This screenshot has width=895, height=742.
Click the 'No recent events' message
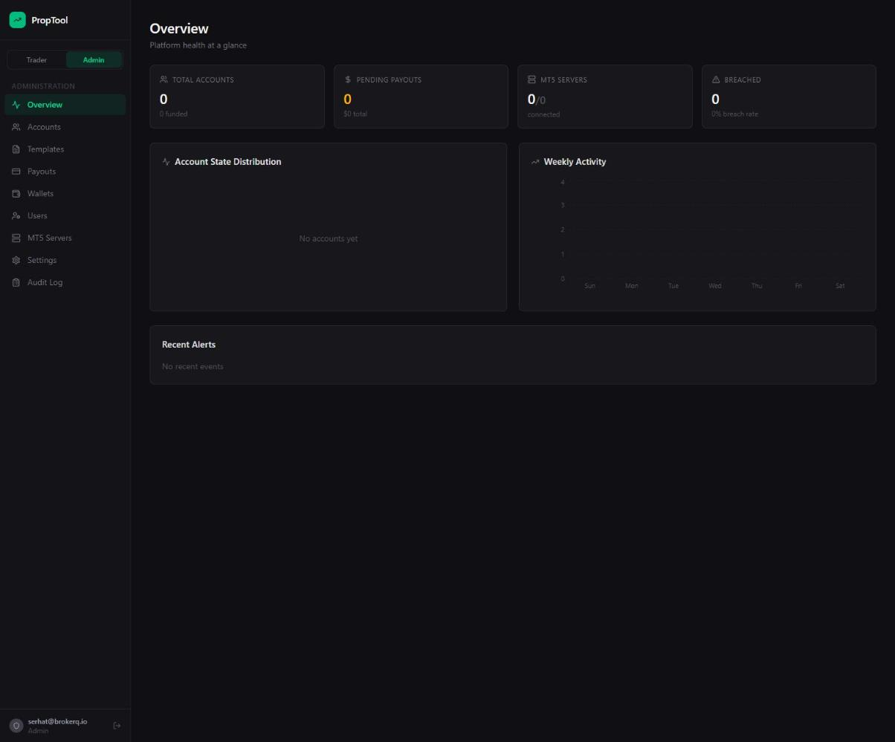tap(193, 367)
